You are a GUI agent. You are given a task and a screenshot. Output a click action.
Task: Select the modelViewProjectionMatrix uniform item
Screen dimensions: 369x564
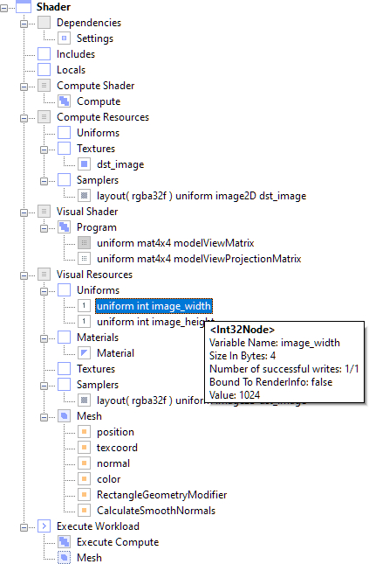pos(199,259)
